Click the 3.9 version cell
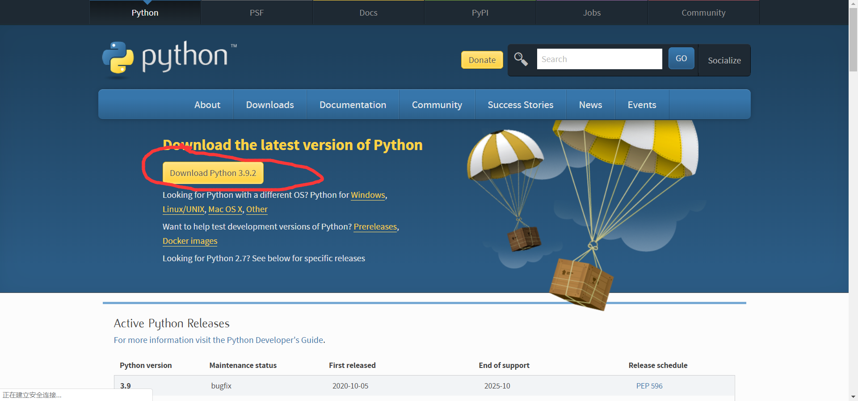 click(x=126, y=386)
